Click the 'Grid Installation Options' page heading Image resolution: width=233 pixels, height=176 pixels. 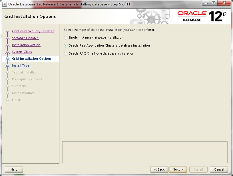[x=30, y=16]
